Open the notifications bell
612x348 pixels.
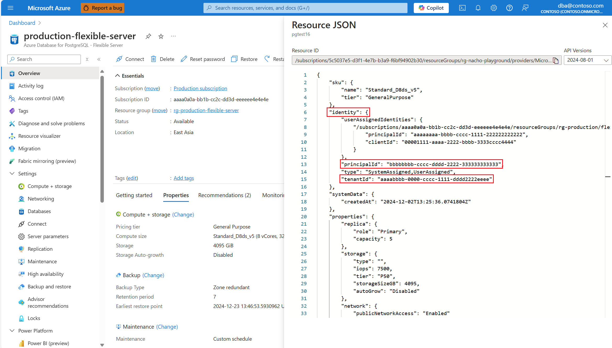(478, 8)
